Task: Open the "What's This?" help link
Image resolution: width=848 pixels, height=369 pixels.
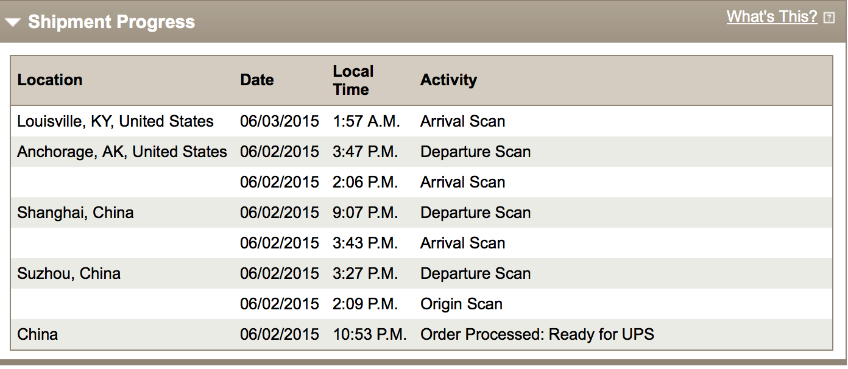Action: (x=772, y=17)
